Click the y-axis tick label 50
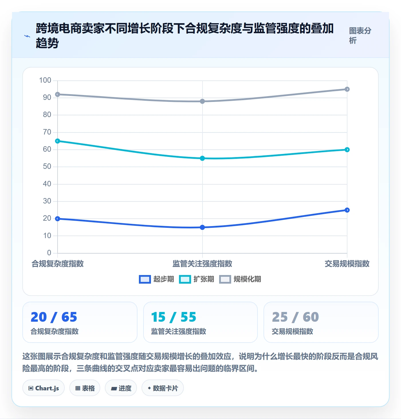 coord(47,167)
